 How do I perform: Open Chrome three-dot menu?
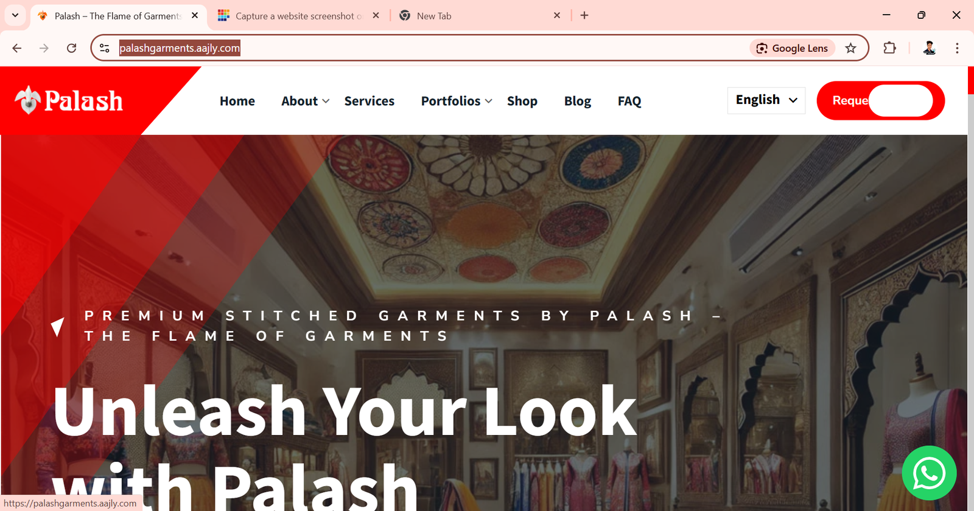click(957, 48)
